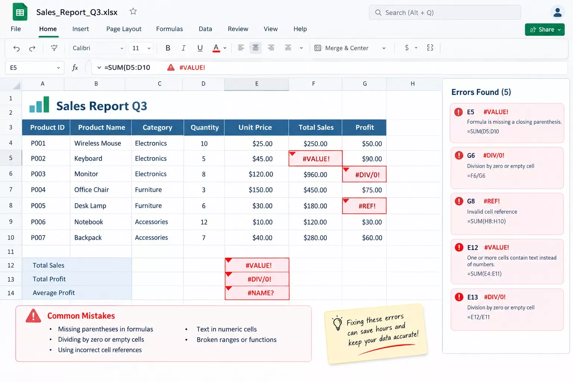The image size is (573, 382).
Task: Toggle center alignment
Action: (256, 48)
